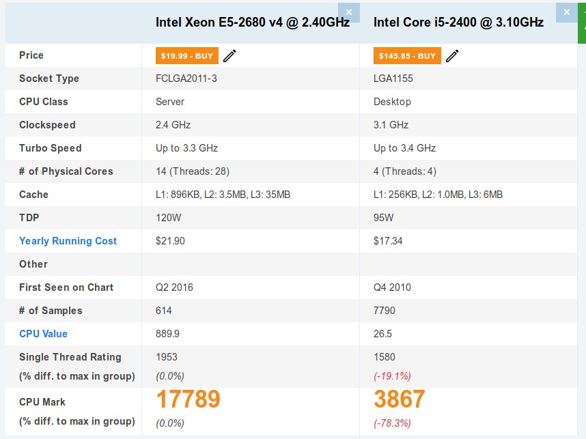Select the 1953 single thread rating value
This screenshot has height=439, width=586.
pyautogui.click(x=167, y=357)
